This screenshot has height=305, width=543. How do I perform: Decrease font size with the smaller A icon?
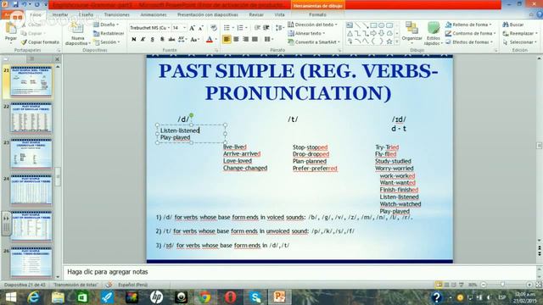coord(201,28)
